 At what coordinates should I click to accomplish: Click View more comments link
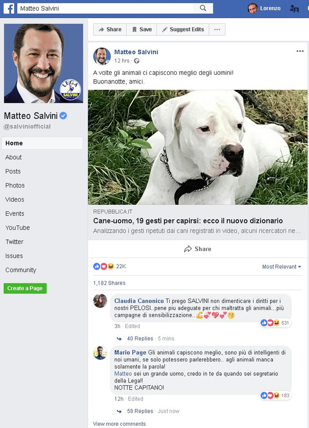pyautogui.click(x=119, y=424)
